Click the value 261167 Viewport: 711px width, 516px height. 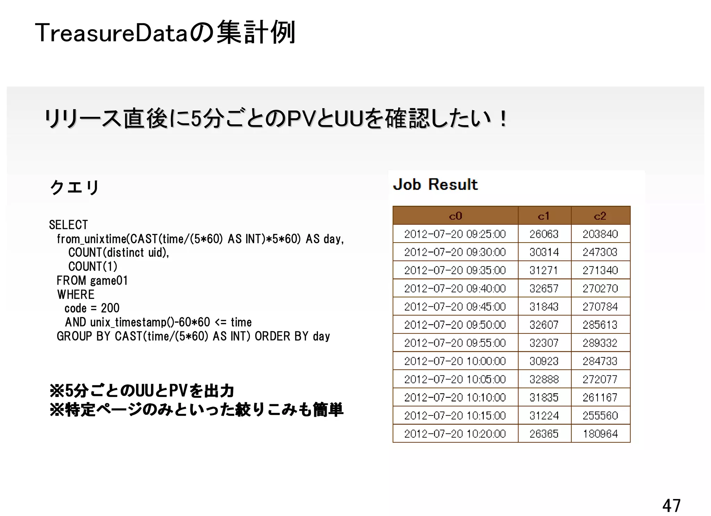coord(600,397)
